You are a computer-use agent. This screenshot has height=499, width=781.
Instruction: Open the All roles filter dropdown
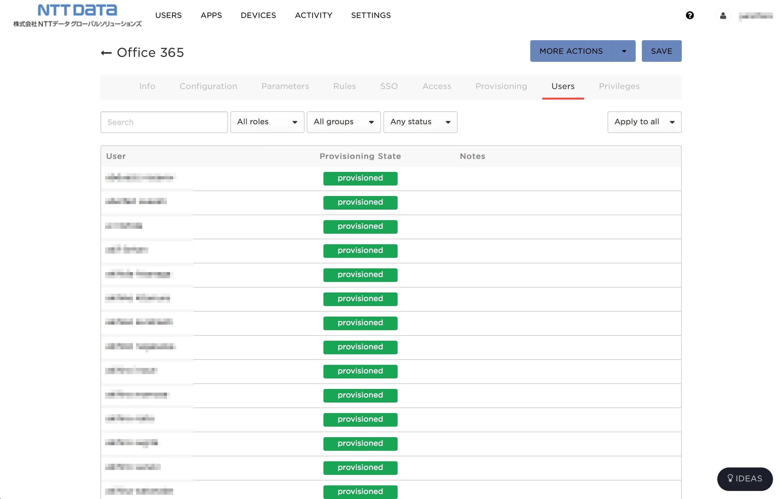[267, 122]
